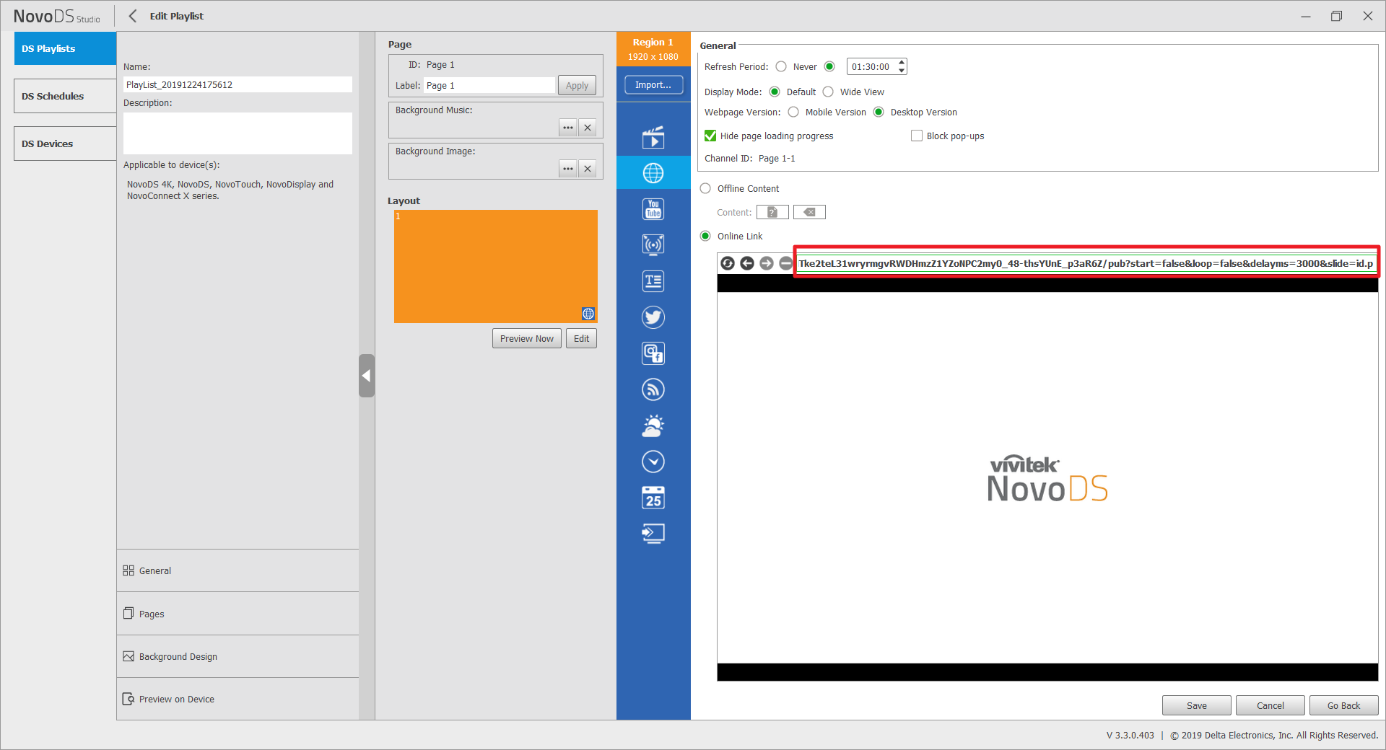Image resolution: width=1386 pixels, height=750 pixels.
Task: Select the Twitter content icon
Action: (653, 317)
